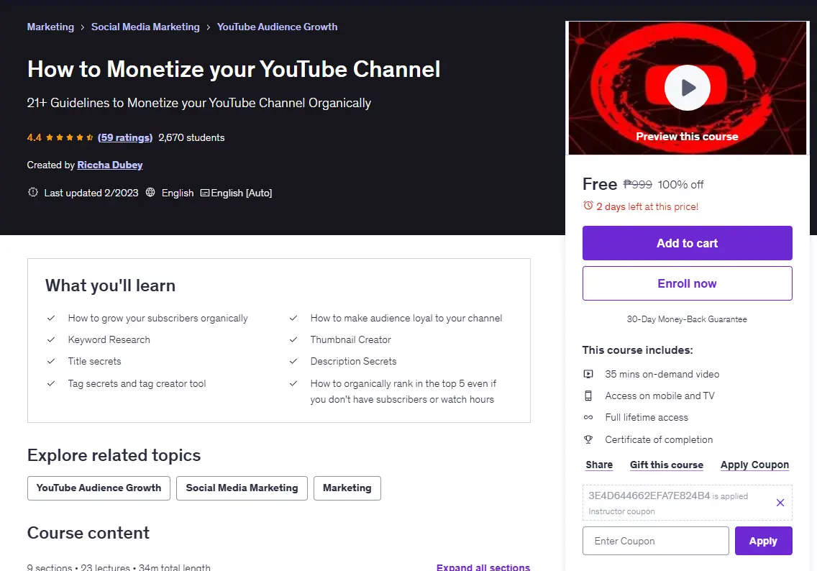
Task: Click the '30-Day Money-Back Guarantee' text
Action: click(687, 319)
